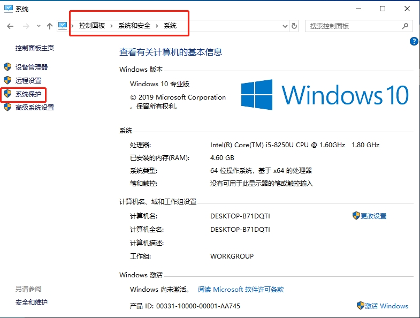Select 控制面板 in the breadcrumb path
The image size is (420, 318).
point(92,26)
